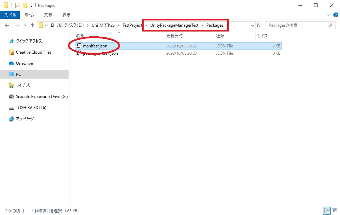The image size is (340, 215).
Task: Open the Help question-mark button
Action: (x=335, y=15)
